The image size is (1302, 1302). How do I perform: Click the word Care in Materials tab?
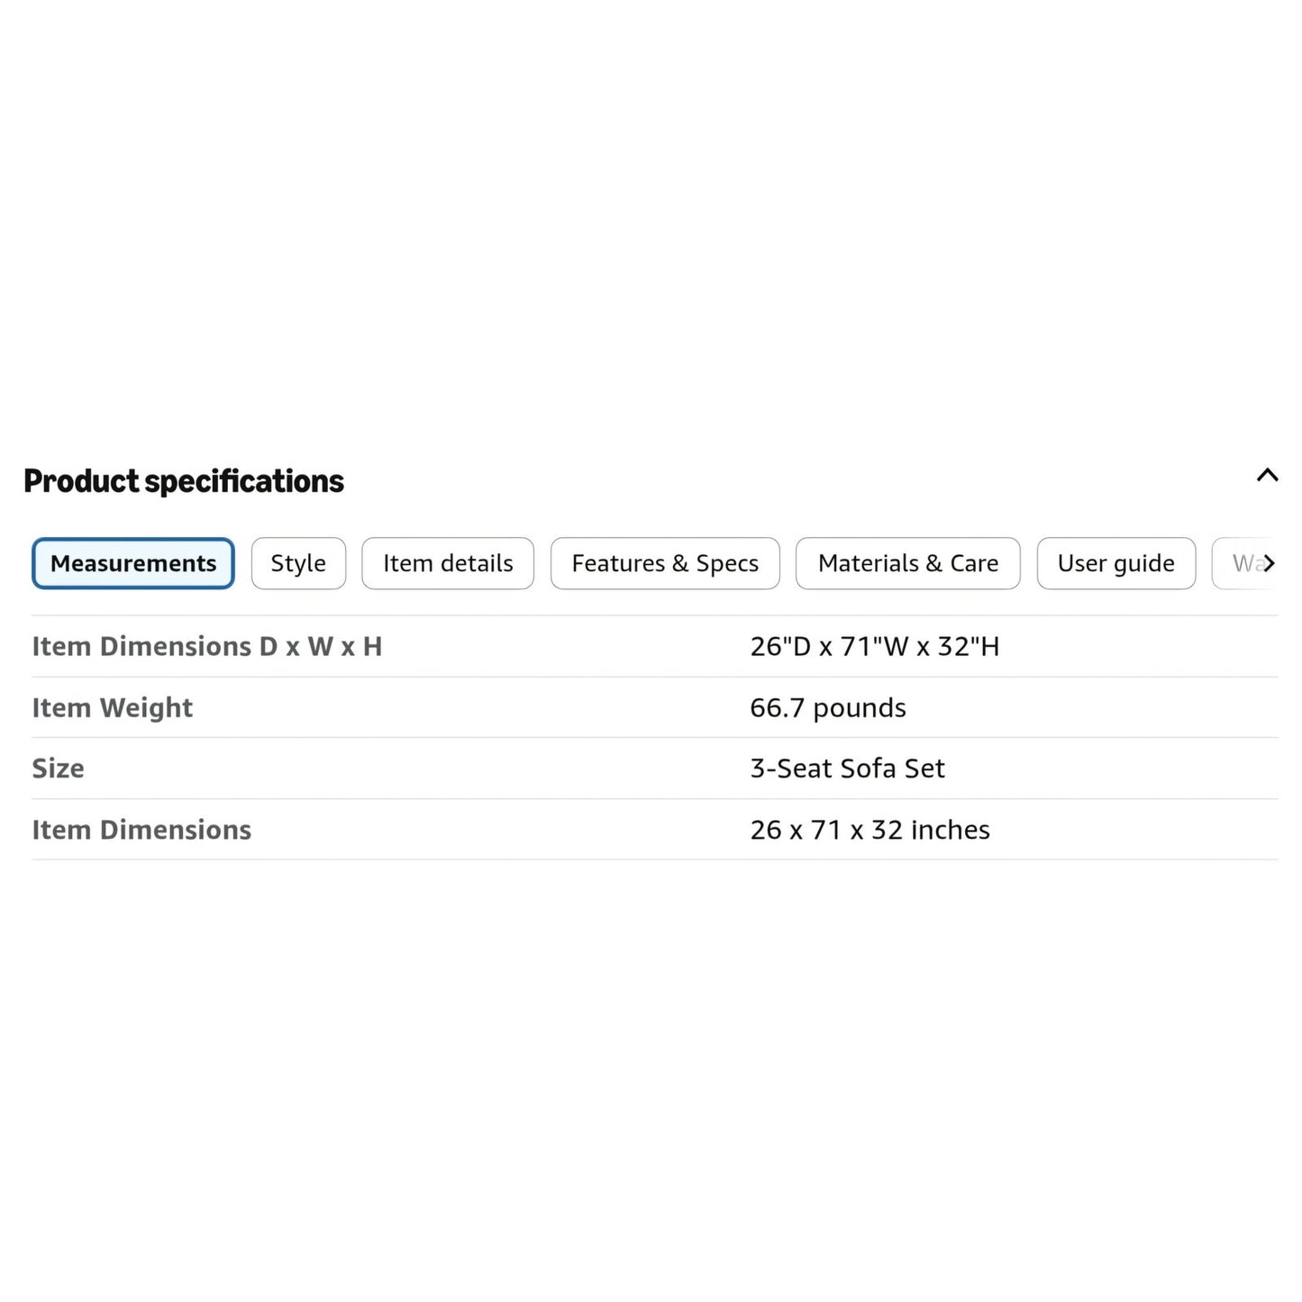(x=974, y=563)
